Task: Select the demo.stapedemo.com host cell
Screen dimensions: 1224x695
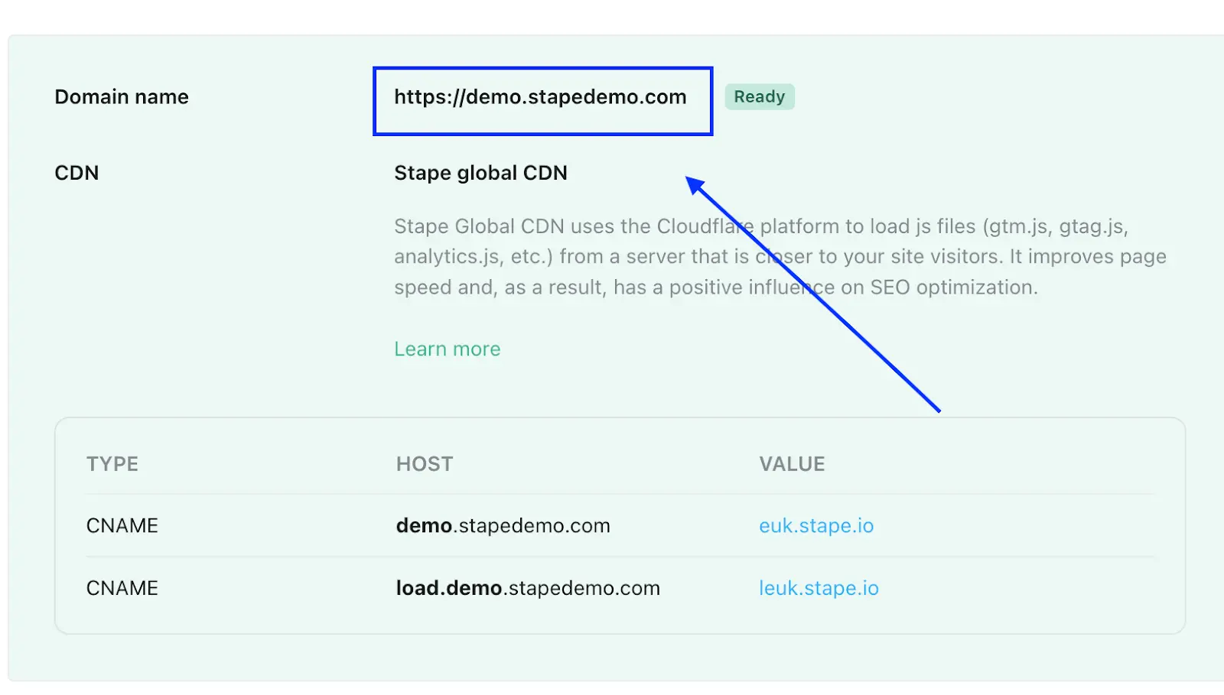Action: pyautogui.click(x=503, y=526)
